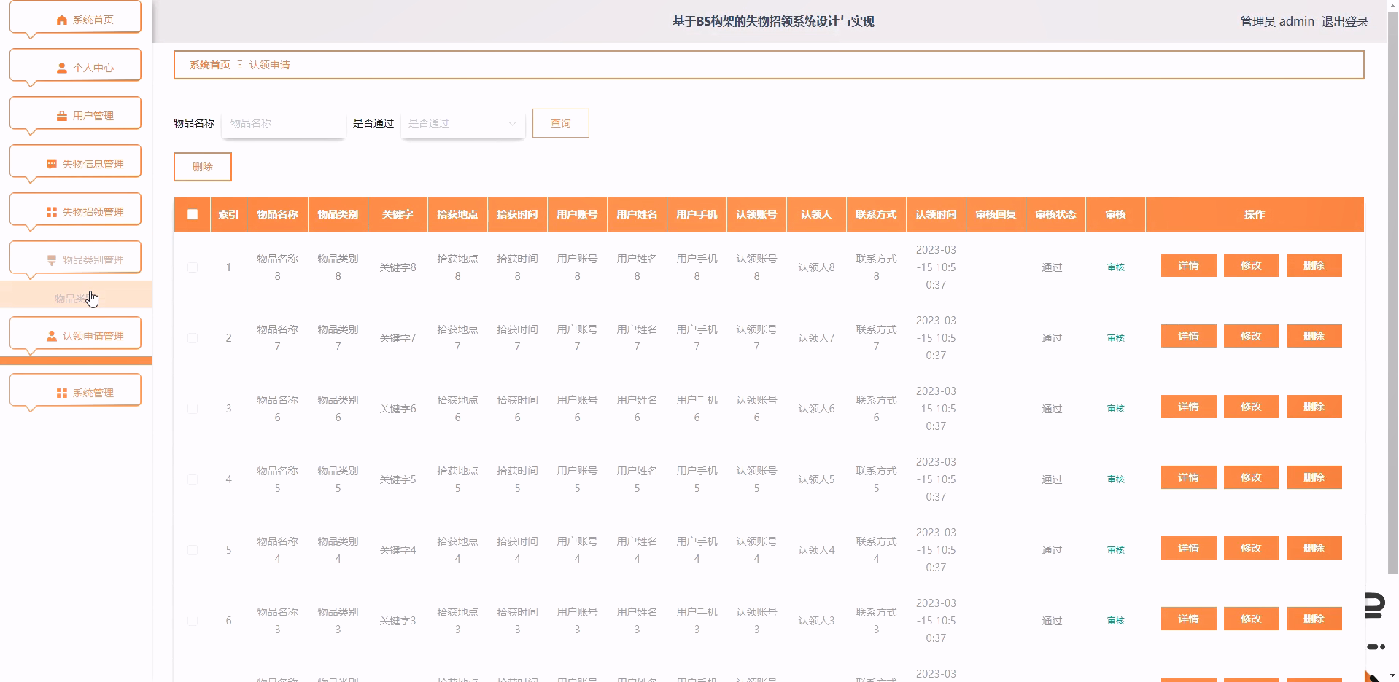The height and width of the screenshot is (682, 1399).
Task: Click 审核 link for 认领人8 row
Action: 1116,267
